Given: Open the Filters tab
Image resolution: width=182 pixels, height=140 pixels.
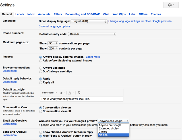Looking at the screenshot, I should 58,14.
